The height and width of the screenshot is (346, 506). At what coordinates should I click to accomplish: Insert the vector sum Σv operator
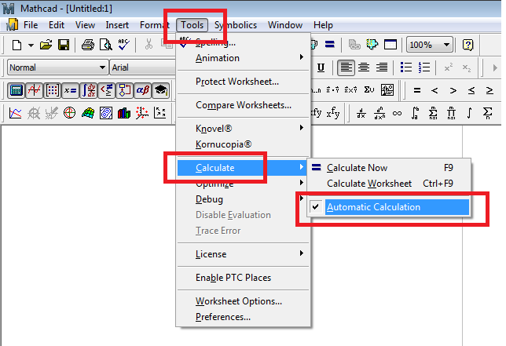click(368, 90)
